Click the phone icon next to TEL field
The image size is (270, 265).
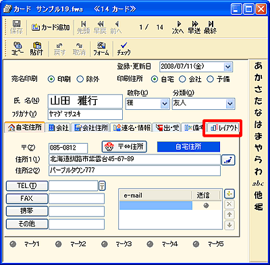tap(102, 185)
